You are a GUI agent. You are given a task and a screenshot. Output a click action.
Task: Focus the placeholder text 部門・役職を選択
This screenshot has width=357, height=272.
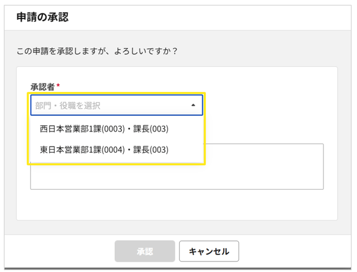pos(68,106)
